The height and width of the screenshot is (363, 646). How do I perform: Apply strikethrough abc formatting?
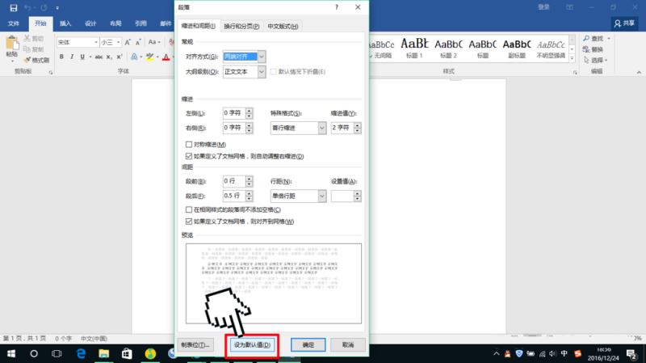tap(99, 57)
